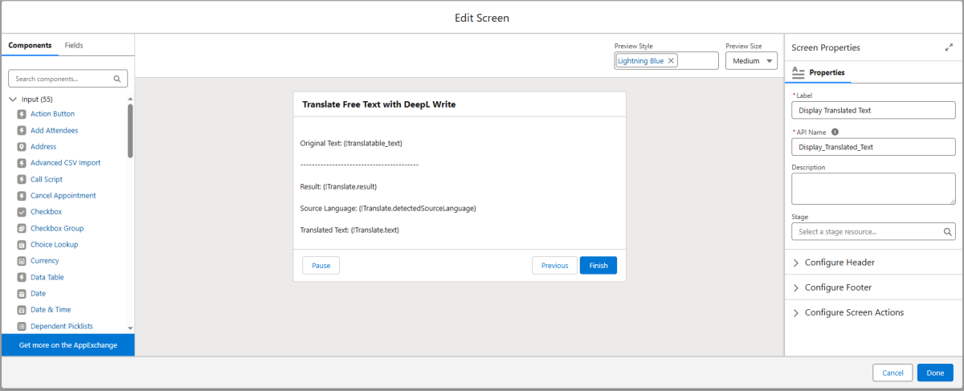Select the Components tab
Image resolution: width=964 pixels, height=391 pixels.
[30, 45]
